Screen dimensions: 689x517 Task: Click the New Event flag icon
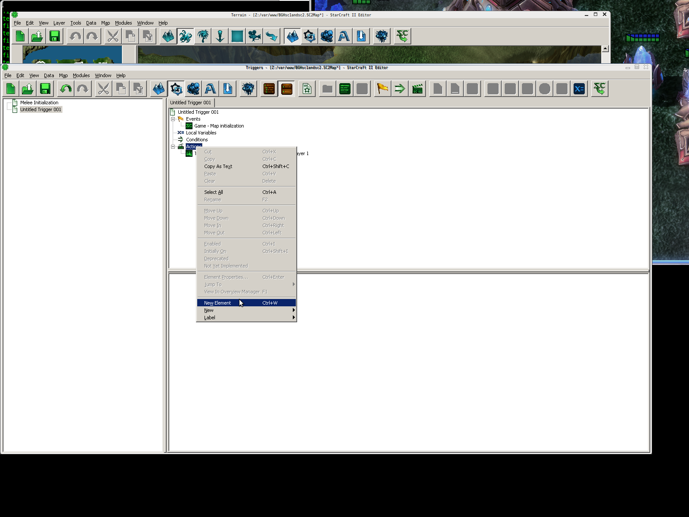coord(382,89)
